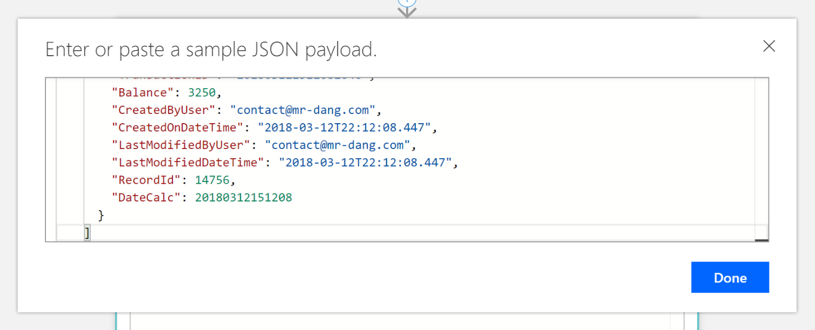
Task: Click the RecordId value 14756
Action: pos(212,180)
